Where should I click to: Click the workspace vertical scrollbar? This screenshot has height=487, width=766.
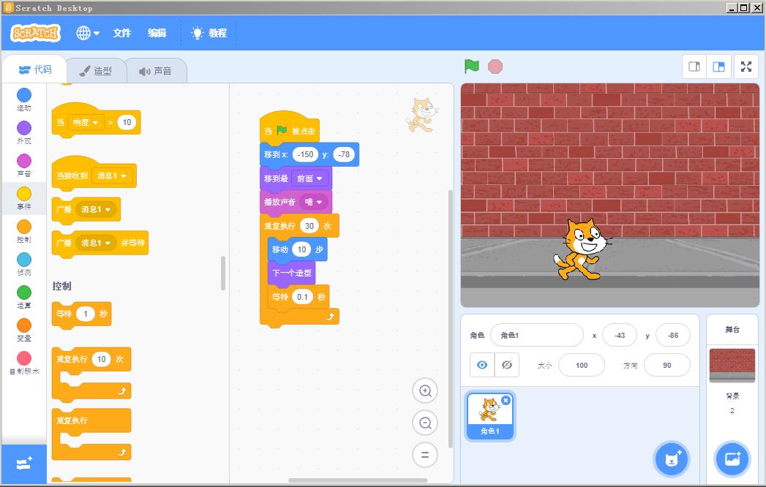coord(450,319)
